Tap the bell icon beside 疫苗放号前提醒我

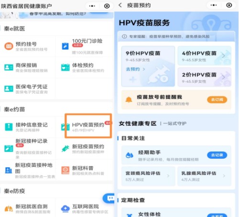coord(129,100)
